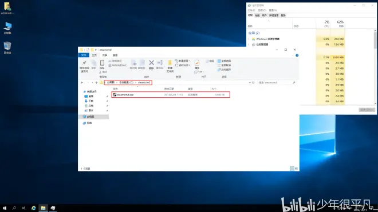Open File menu in Task Manager

[251, 10]
